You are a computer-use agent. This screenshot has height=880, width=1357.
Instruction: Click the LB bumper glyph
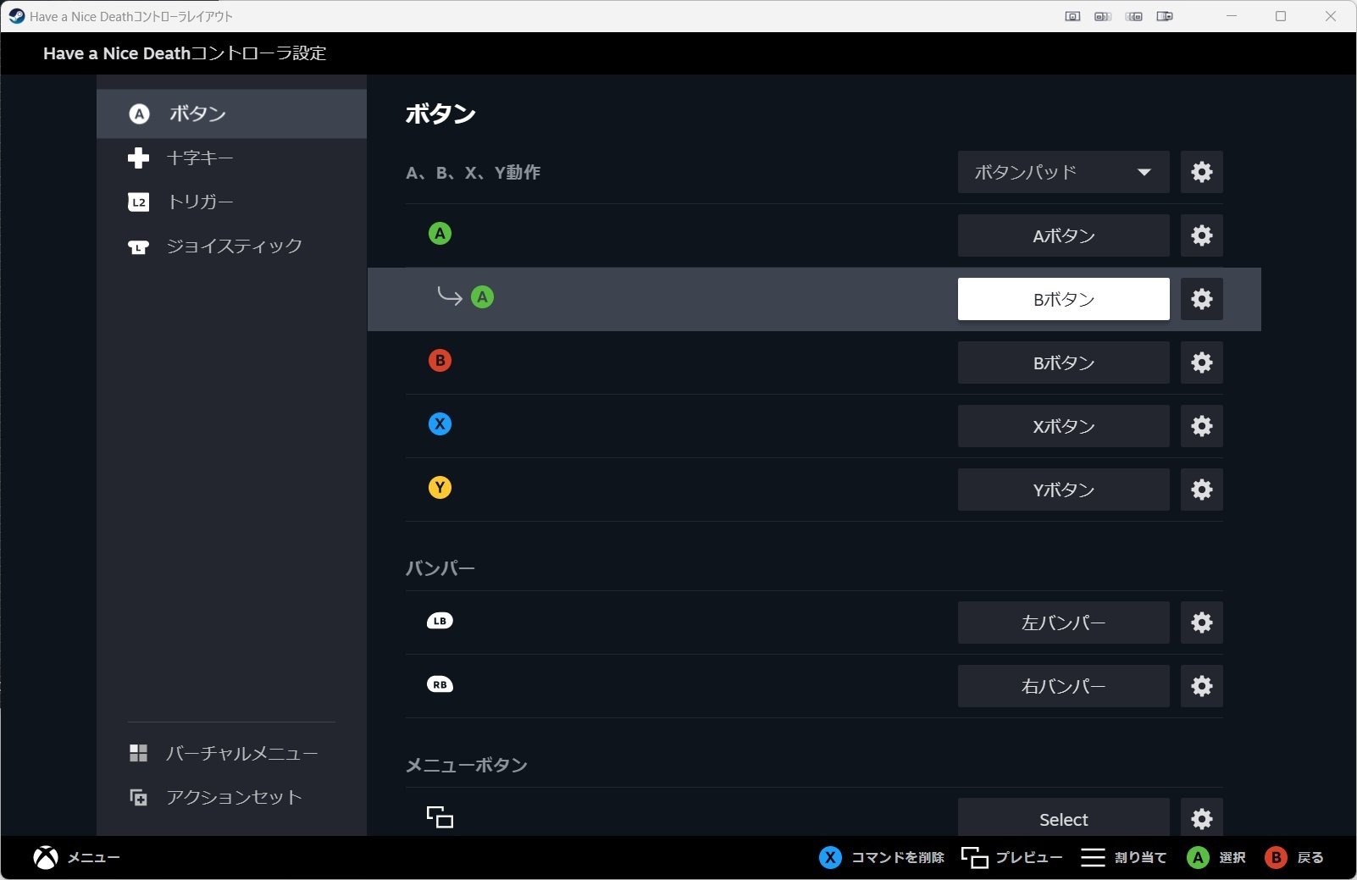(440, 621)
